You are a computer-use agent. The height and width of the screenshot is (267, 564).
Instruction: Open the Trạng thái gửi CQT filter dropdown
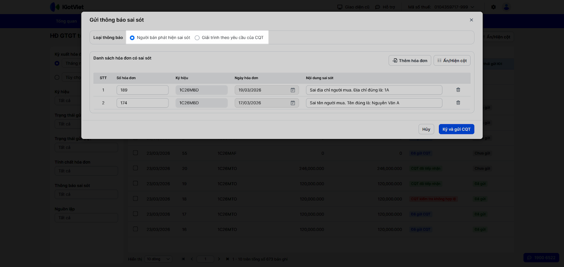click(86, 148)
